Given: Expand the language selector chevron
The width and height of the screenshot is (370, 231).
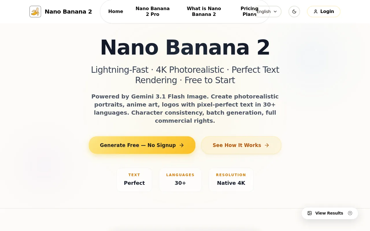Looking at the screenshot, I should (275, 12).
